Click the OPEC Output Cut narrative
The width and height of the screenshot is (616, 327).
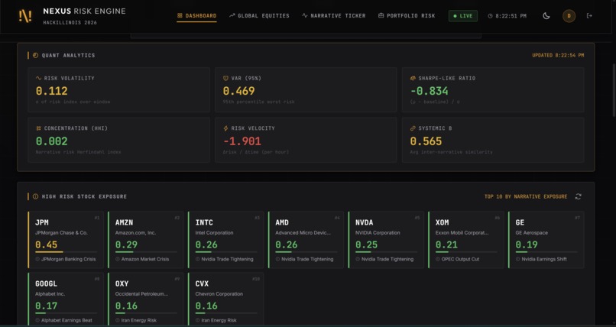[460, 259]
